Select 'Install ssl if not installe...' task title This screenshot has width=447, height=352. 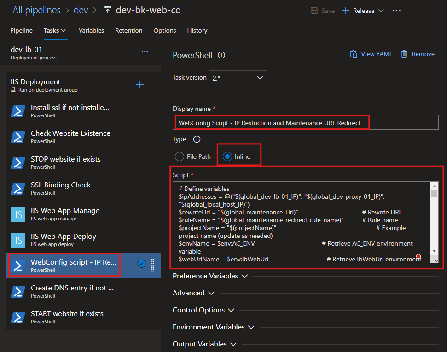pyautogui.click(x=70, y=108)
